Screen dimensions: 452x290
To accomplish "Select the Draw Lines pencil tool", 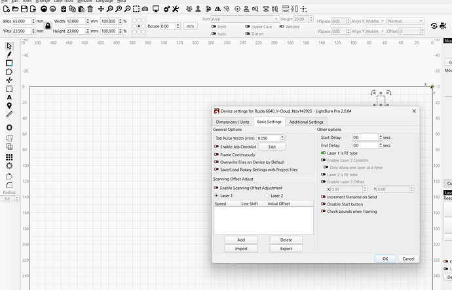I will pyautogui.click(x=9, y=54).
